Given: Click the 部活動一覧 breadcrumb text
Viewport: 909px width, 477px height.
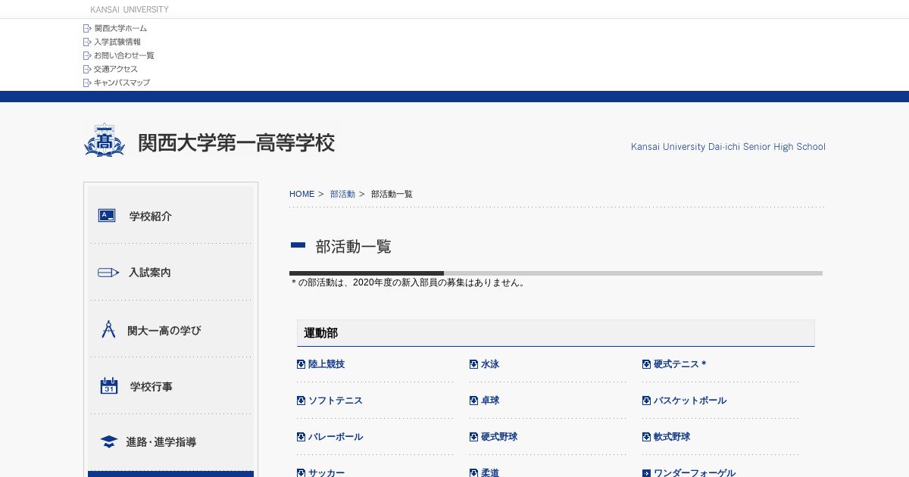Looking at the screenshot, I should (392, 195).
